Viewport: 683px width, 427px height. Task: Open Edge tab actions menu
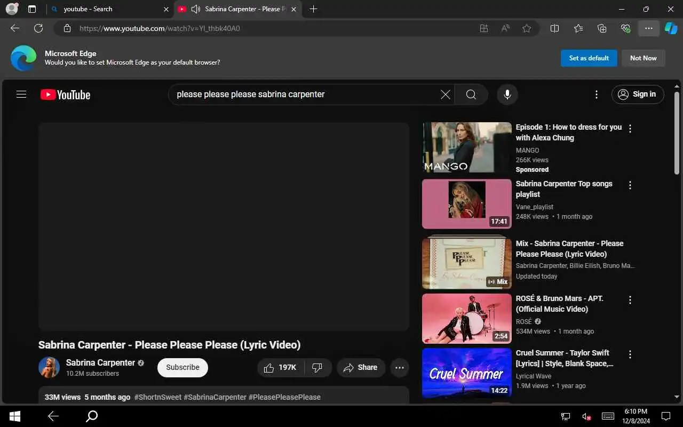coord(32,9)
